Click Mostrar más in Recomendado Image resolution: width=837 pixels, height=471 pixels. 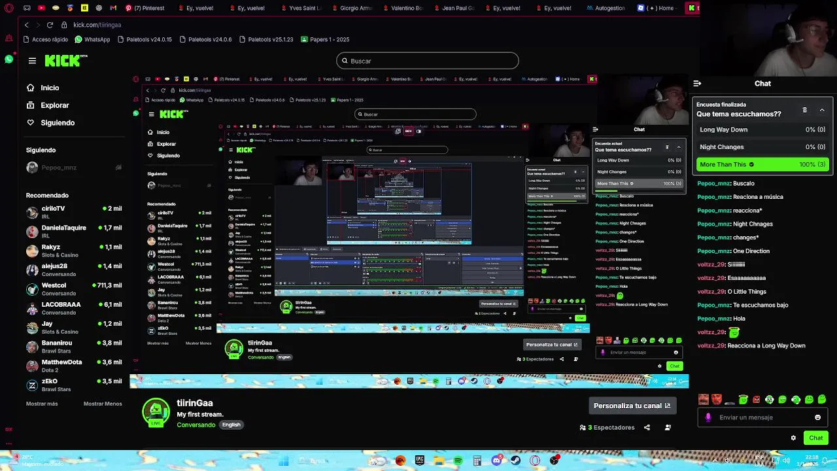[42, 404]
